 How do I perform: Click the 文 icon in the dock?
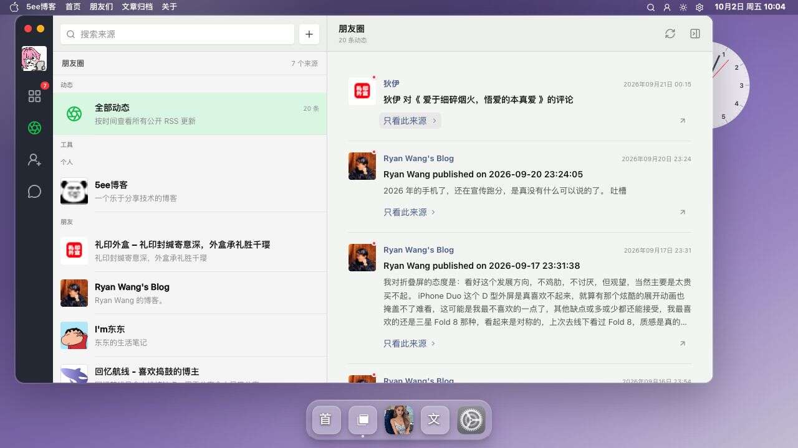[x=435, y=419]
